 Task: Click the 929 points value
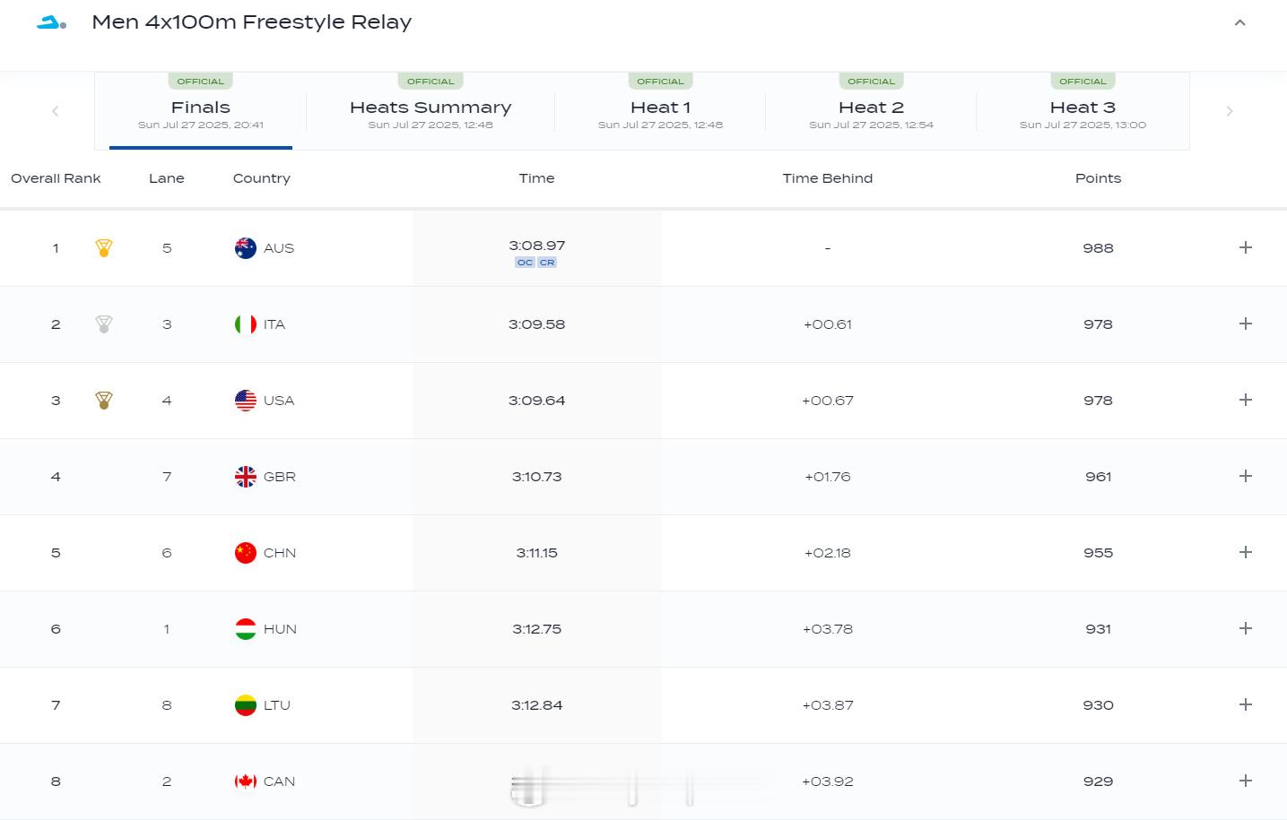pos(1098,781)
